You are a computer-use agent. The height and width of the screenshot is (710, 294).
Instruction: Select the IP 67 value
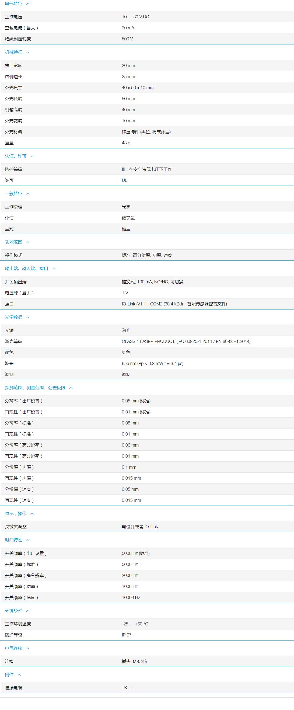pyautogui.click(x=127, y=635)
